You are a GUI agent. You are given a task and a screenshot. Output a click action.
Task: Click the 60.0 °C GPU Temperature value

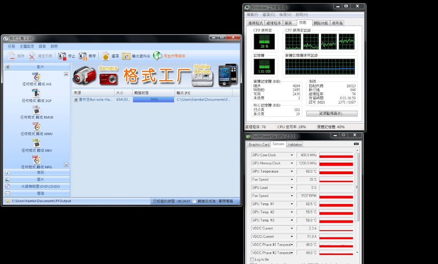coord(307,171)
